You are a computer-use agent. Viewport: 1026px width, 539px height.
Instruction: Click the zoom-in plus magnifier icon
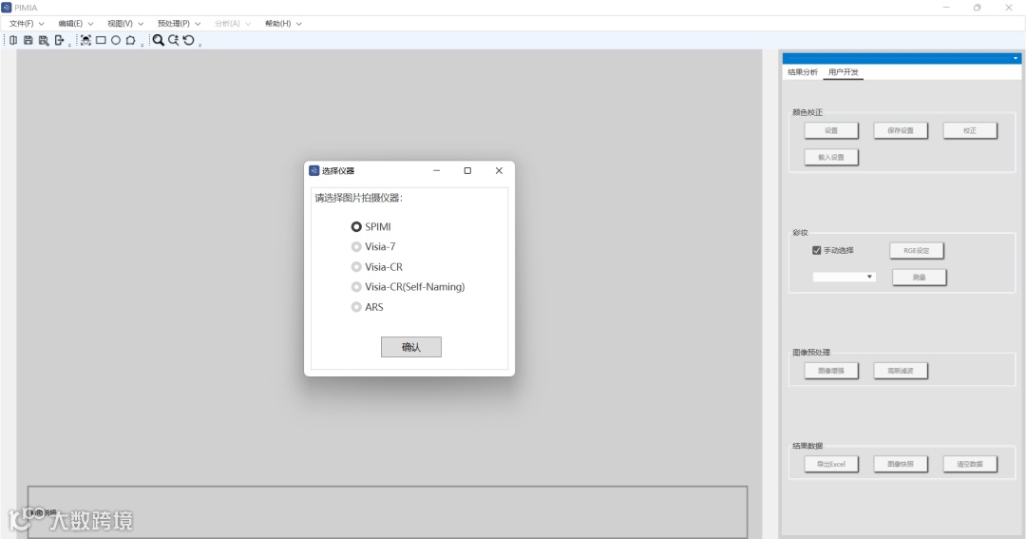tap(174, 40)
